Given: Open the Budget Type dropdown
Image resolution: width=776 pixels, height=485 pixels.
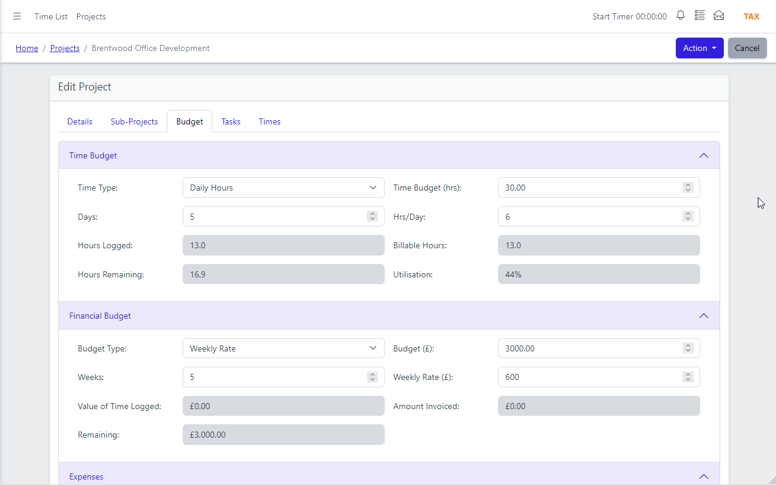Looking at the screenshot, I should click(283, 348).
